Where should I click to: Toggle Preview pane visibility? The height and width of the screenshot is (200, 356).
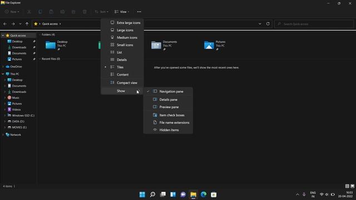pyautogui.click(x=168, y=107)
